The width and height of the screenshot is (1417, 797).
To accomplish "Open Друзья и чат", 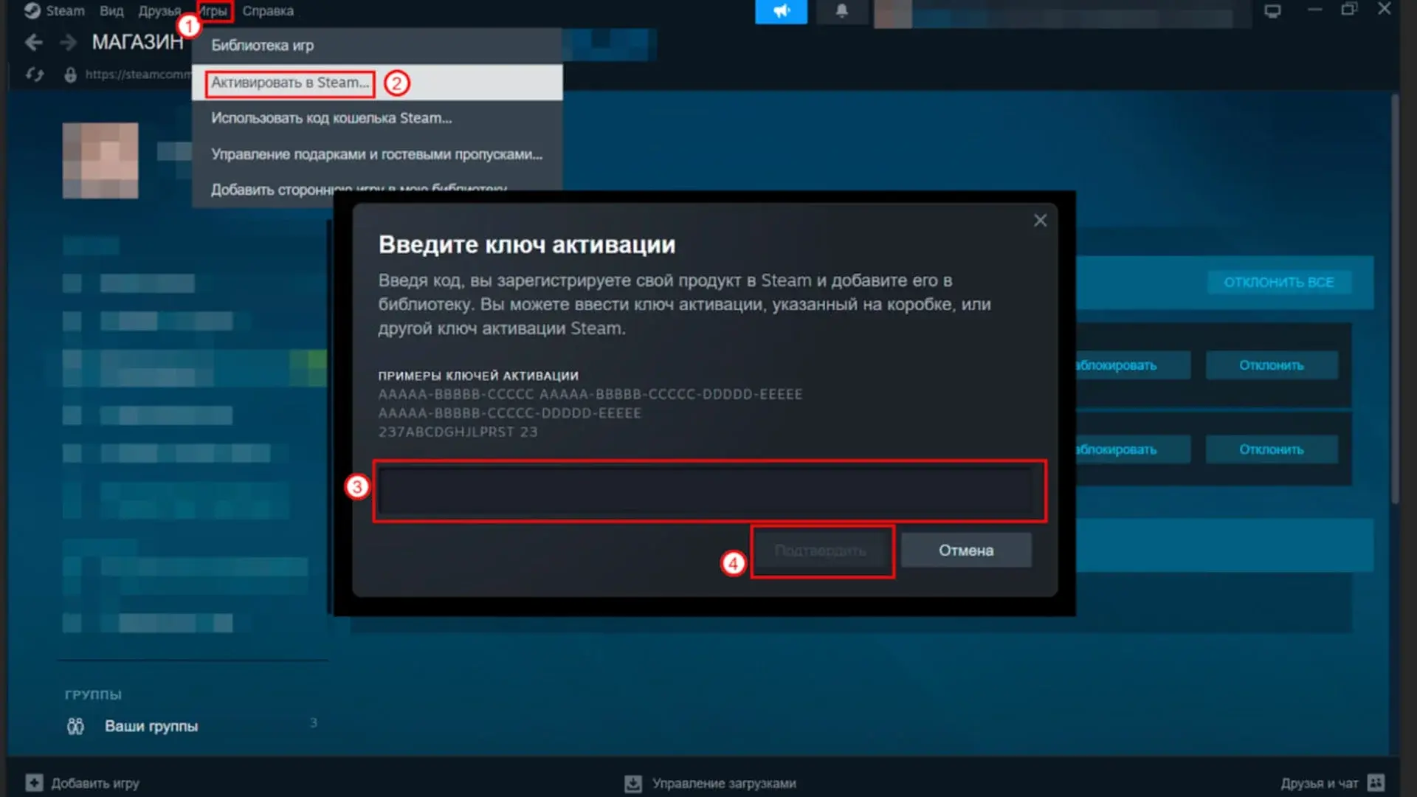I will point(1319,783).
